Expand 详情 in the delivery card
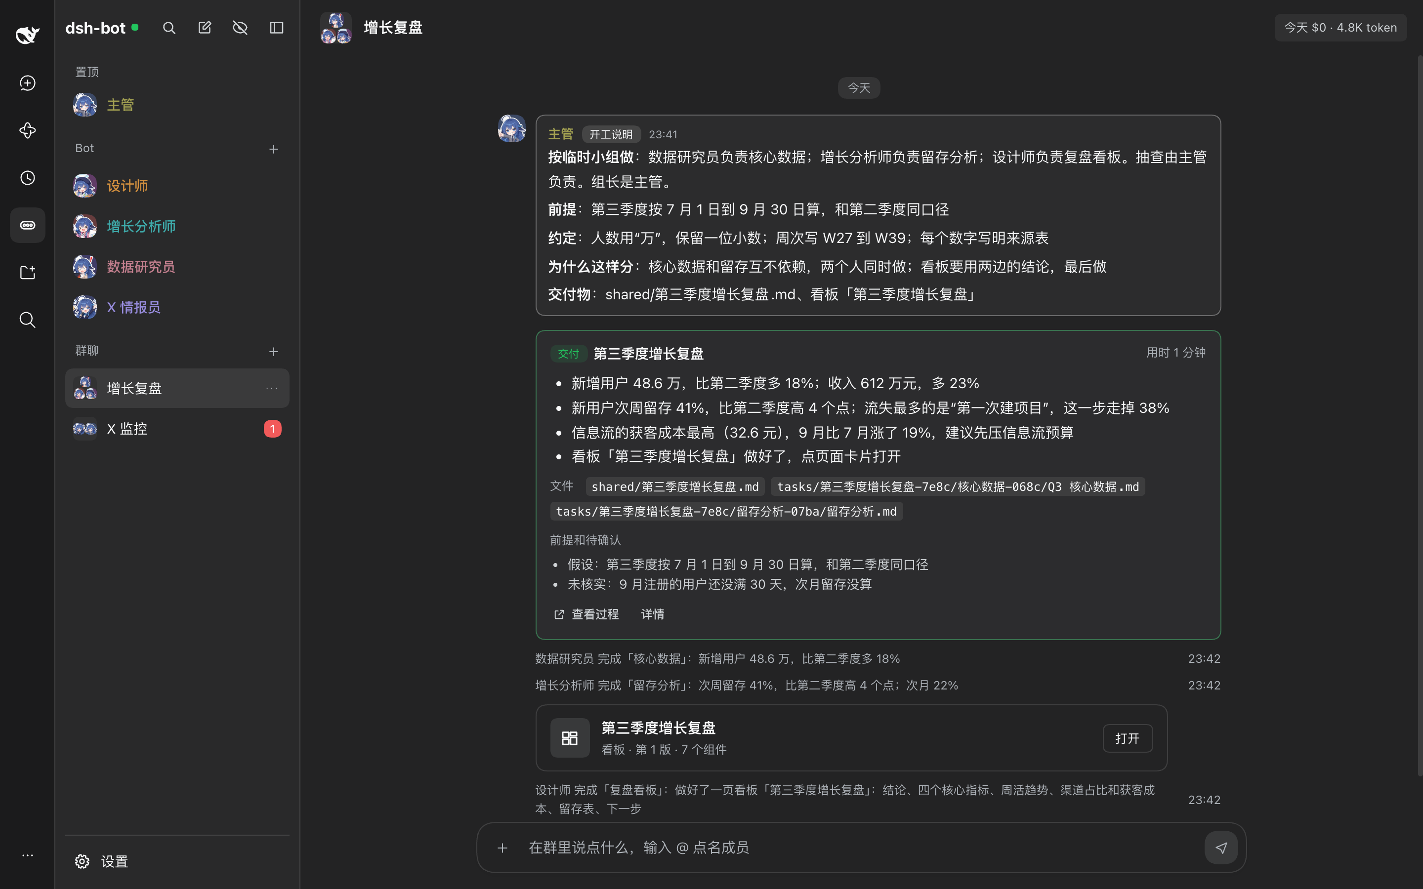 [x=652, y=614]
